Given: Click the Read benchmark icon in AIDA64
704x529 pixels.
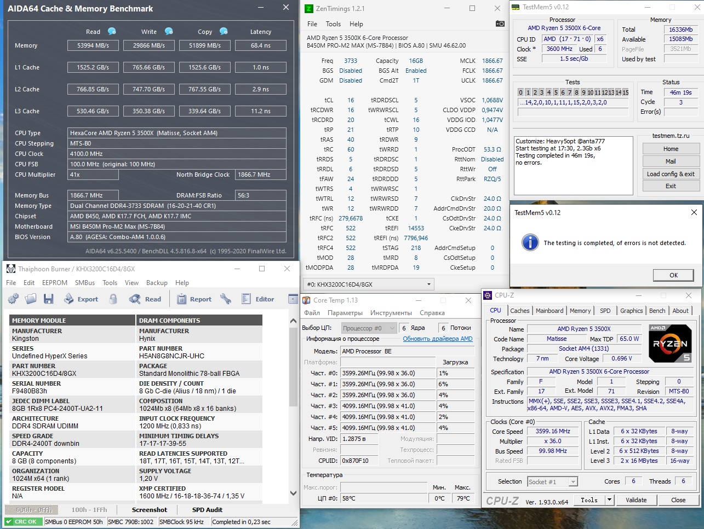Looking at the screenshot, I should [112, 31].
